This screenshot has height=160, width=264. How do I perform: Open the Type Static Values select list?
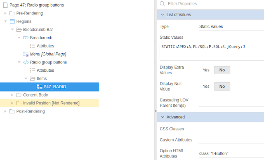(231, 26)
